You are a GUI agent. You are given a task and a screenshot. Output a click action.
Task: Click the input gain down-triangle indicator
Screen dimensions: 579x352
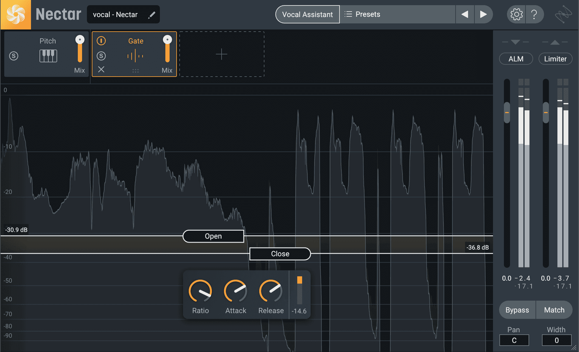[x=515, y=42]
